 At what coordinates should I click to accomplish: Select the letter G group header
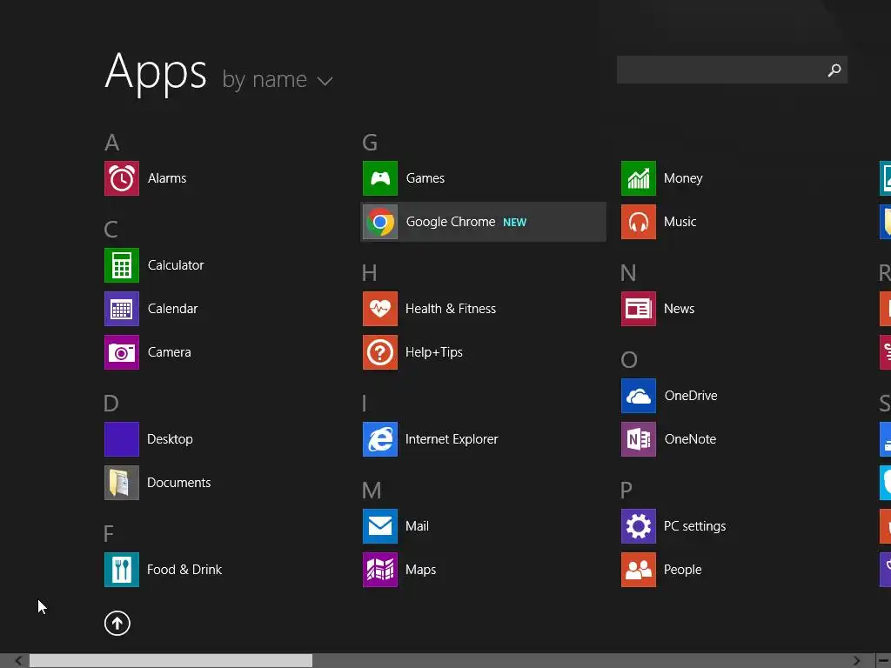pos(370,143)
